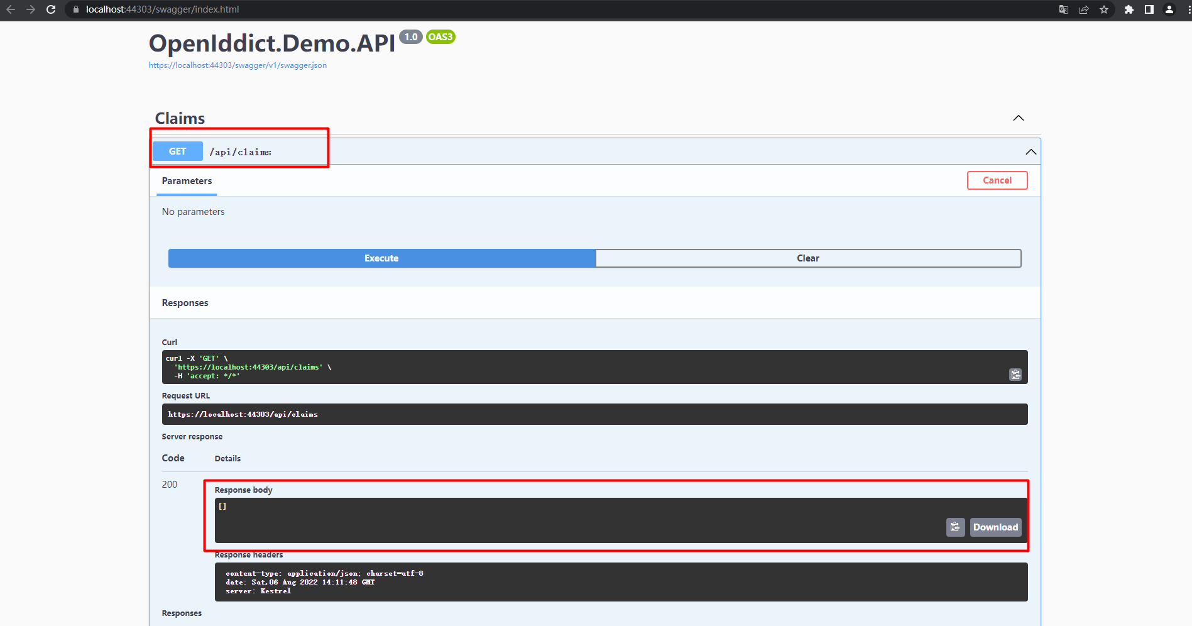The image size is (1192, 626).
Task: Collapse the Claims section chevron
Action: coord(1019,118)
